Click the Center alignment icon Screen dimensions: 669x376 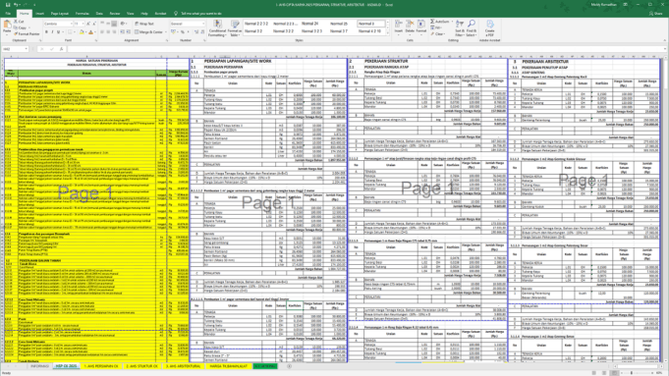pos(108,32)
